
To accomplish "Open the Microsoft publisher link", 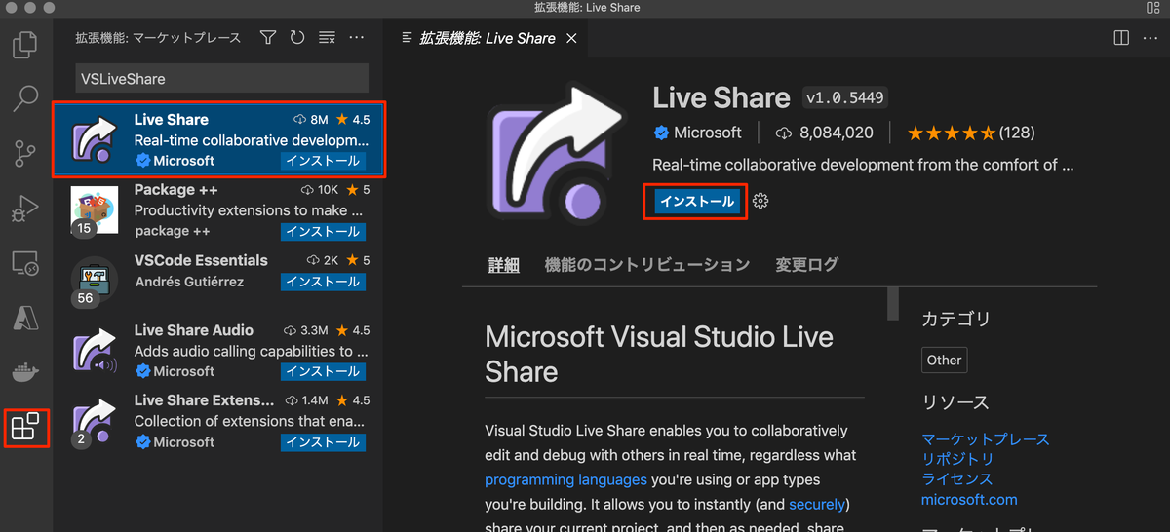I will [x=707, y=133].
